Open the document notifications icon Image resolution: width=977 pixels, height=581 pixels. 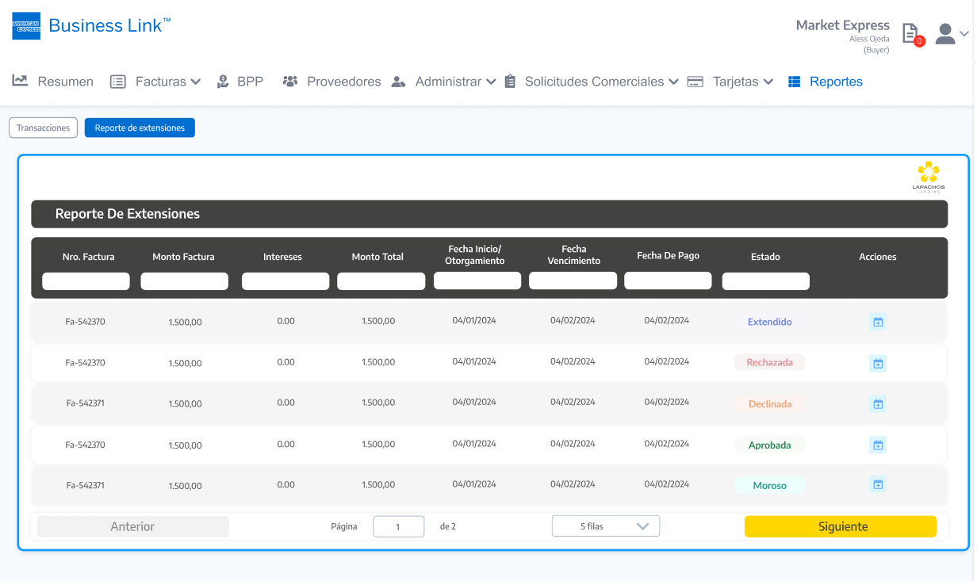pos(910,33)
